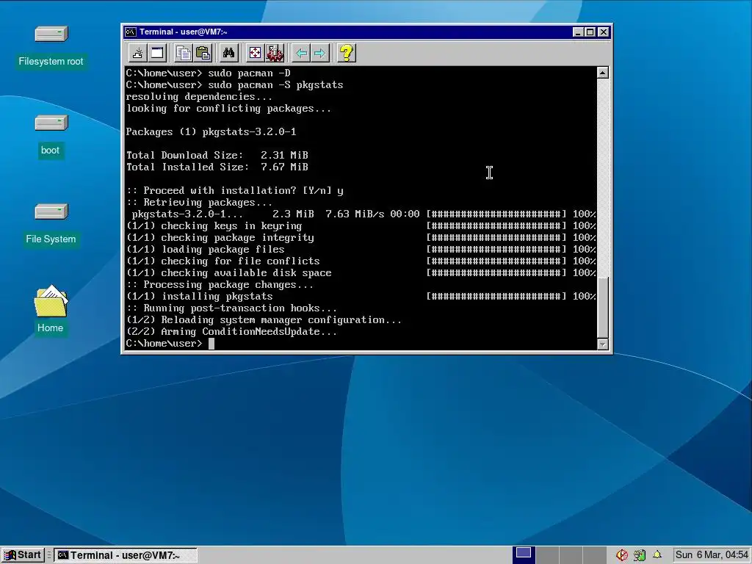Viewport: 752px width, 564px height.
Task: Close the Terminal window
Action: (604, 32)
